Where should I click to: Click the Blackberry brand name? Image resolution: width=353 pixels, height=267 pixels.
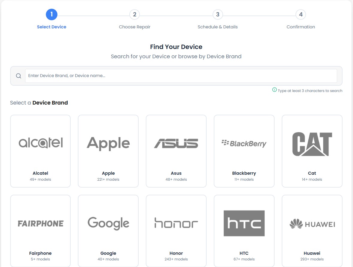tap(244, 173)
